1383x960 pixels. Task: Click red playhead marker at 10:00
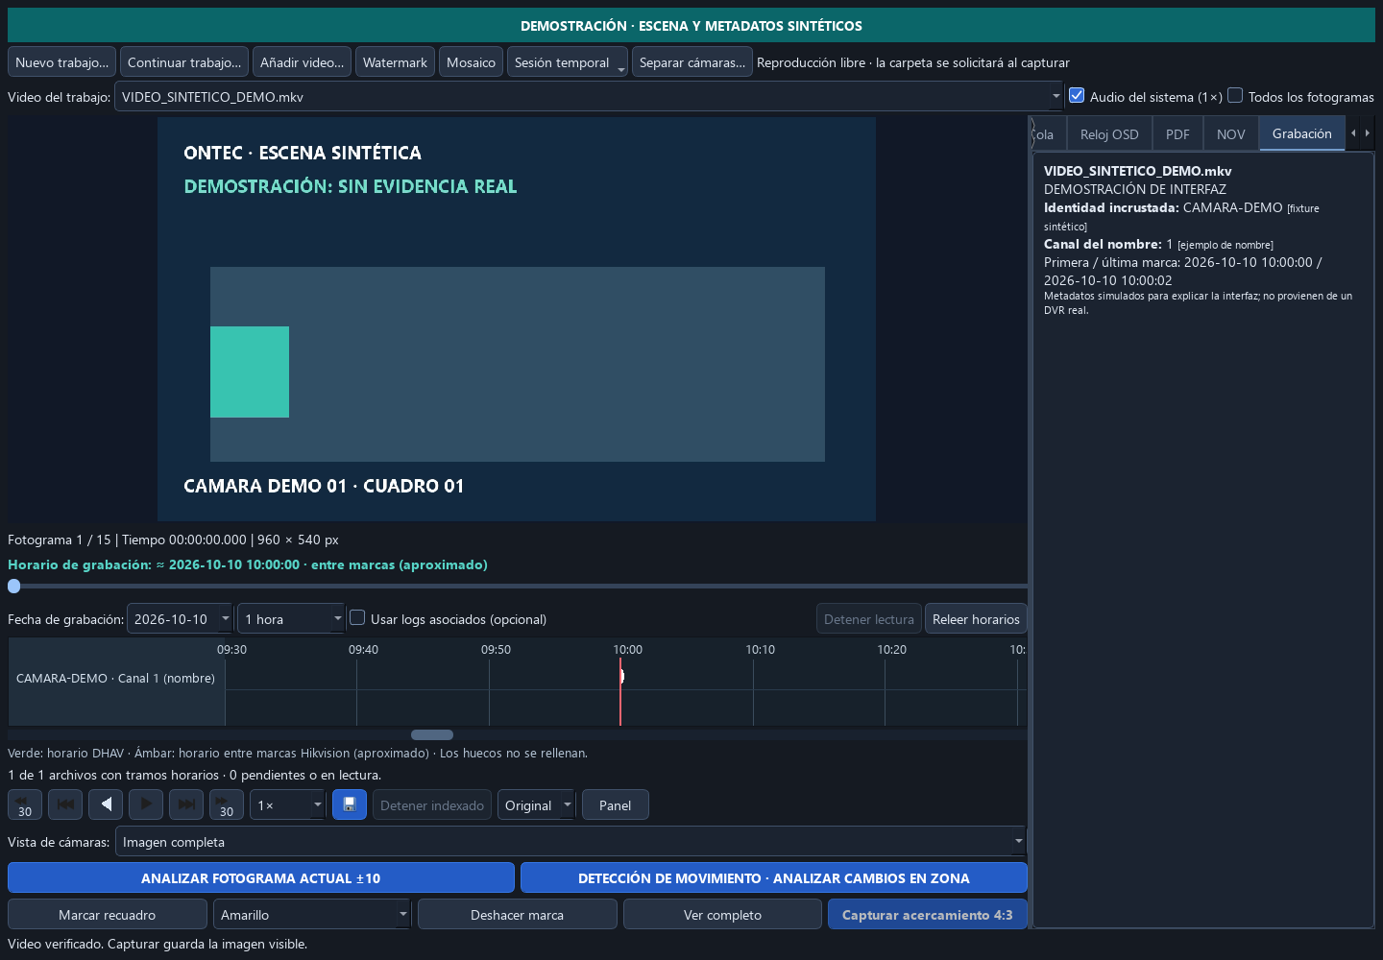[620, 691]
